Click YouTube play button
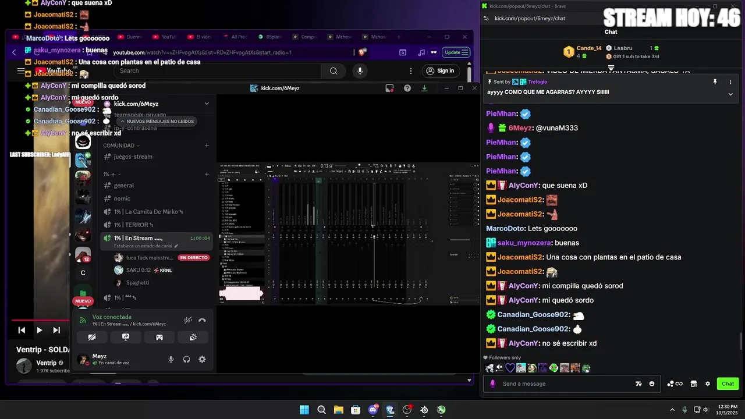The height and width of the screenshot is (419, 745). pyautogui.click(x=39, y=330)
